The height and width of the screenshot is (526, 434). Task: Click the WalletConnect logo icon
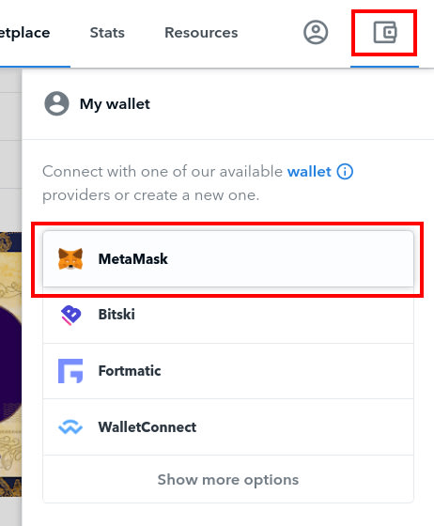[x=70, y=427]
